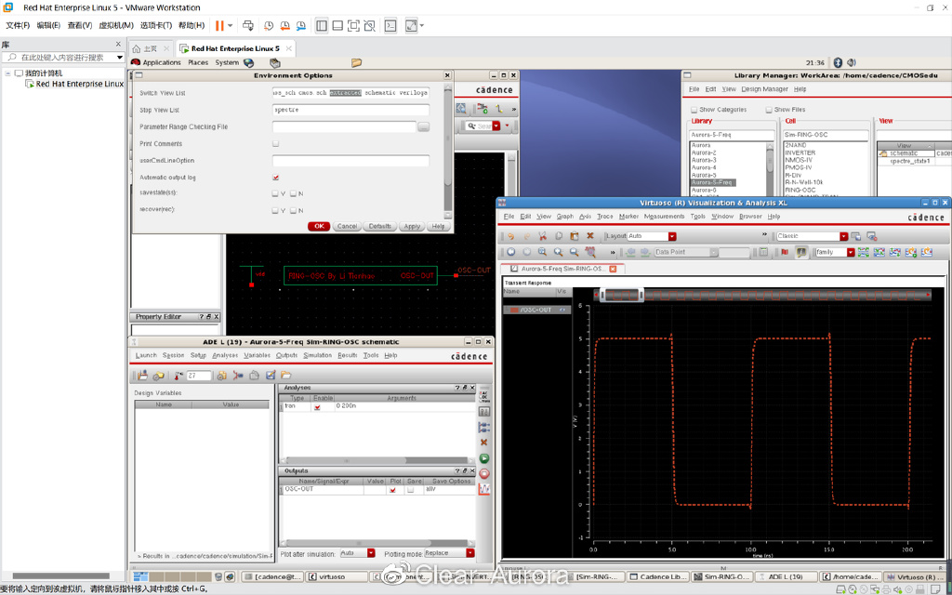Toggle the Print Comments checkbox
Image resolution: width=952 pixels, height=595 pixels.
pyautogui.click(x=275, y=144)
